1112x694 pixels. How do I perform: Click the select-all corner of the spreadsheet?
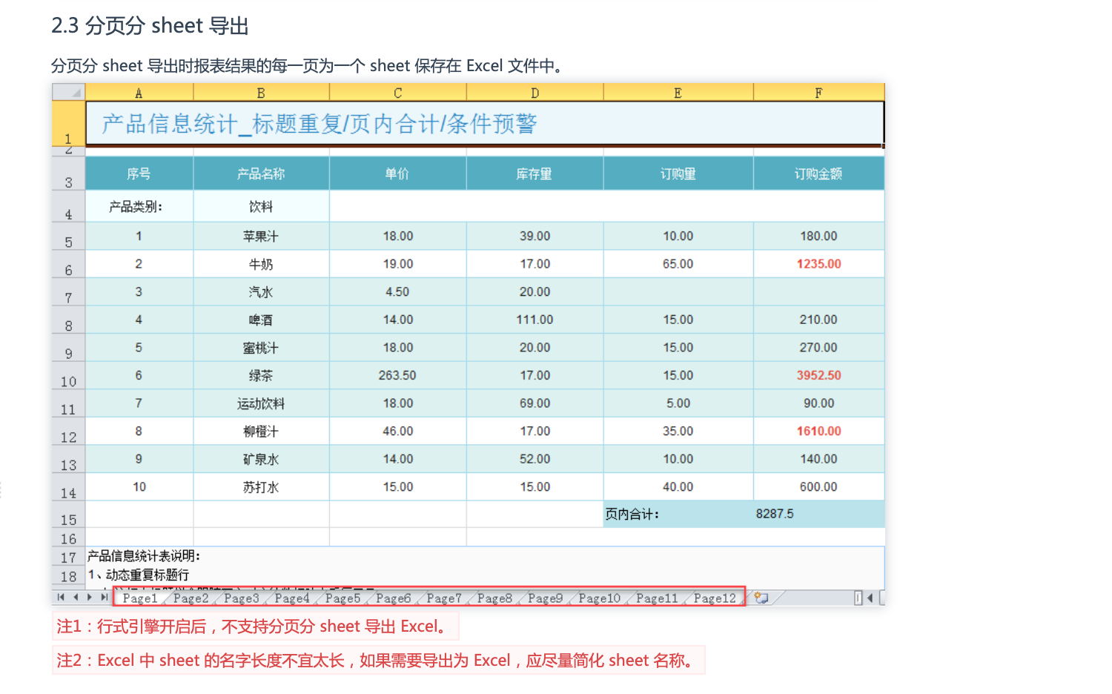coord(68,93)
